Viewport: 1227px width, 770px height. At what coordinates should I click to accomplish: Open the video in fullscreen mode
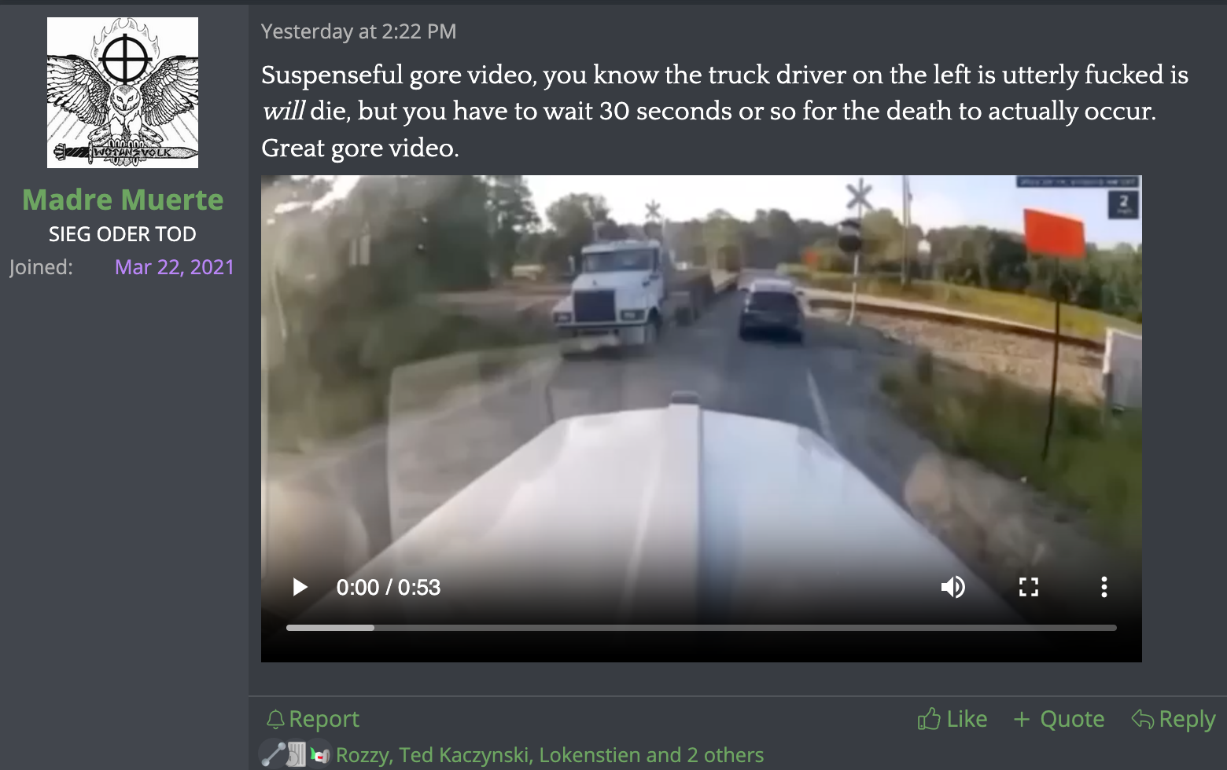tap(1029, 587)
